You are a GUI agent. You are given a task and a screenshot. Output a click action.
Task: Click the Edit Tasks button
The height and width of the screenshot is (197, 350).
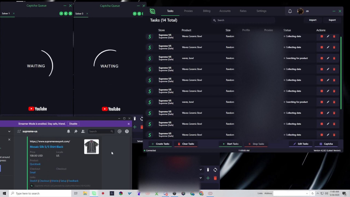click(301, 144)
